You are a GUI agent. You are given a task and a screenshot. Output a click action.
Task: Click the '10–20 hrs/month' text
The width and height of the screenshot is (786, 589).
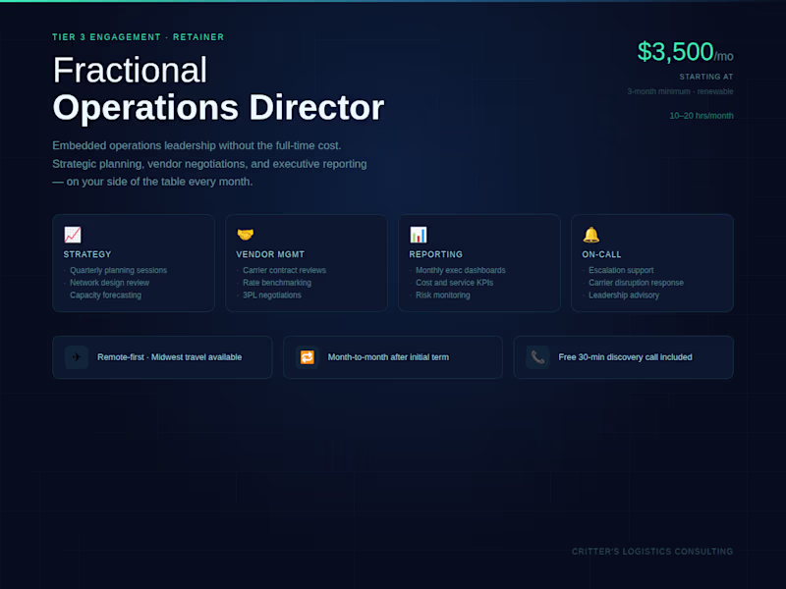[702, 116]
